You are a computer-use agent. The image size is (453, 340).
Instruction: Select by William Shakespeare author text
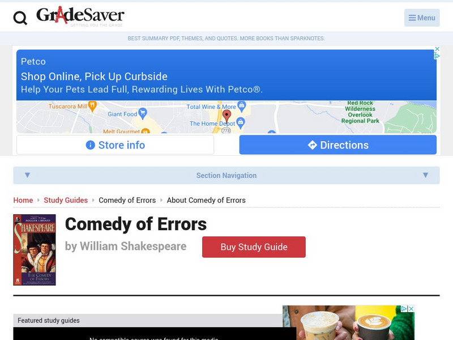coord(126,246)
